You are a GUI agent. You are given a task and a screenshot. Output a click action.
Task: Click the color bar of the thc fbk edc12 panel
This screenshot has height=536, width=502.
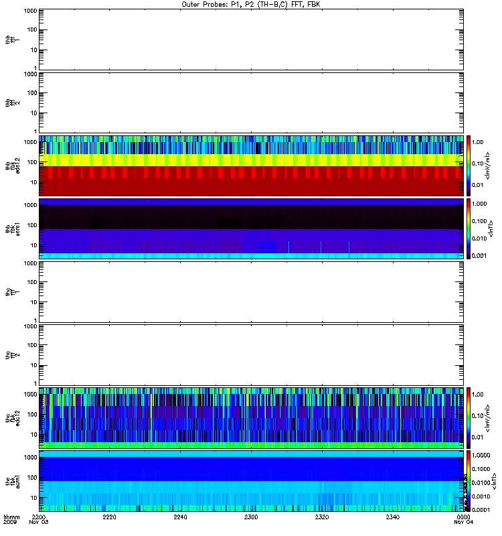point(469,417)
